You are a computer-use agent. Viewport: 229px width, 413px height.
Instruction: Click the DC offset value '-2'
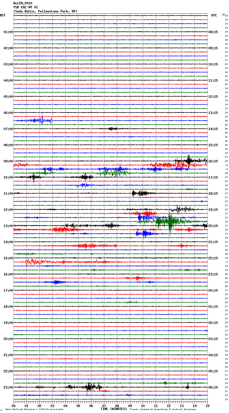pos(226,165)
